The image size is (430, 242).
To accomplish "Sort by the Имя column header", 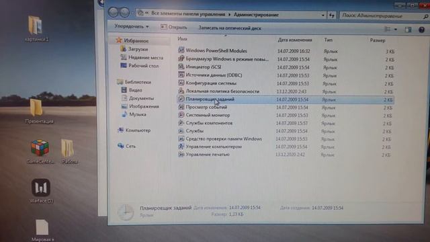I will click(x=182, y=39).
